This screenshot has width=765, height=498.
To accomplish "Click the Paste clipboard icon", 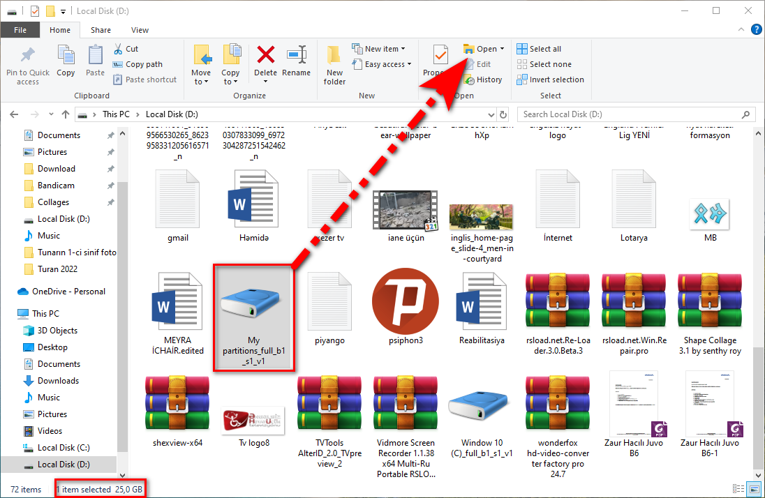I will tap(95, 54).
